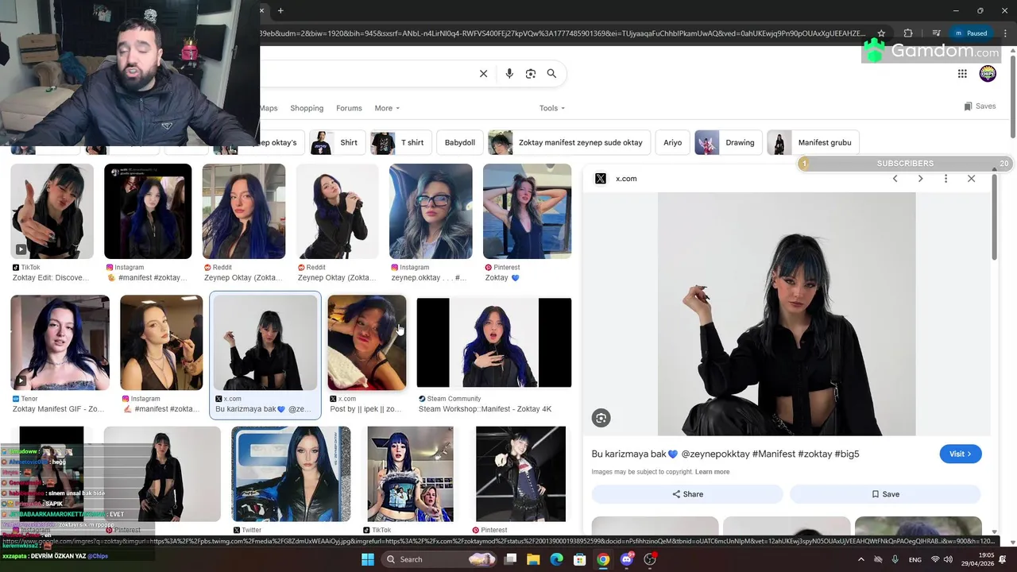Show next image in preview panel
This screenshot has width=1017, height=572.
point(920,179)
